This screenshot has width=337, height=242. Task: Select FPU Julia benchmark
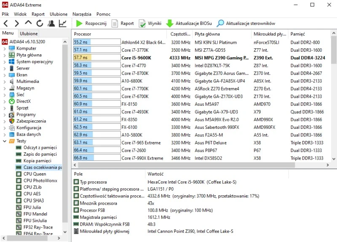pyautogui.click(x=32, y=207)
